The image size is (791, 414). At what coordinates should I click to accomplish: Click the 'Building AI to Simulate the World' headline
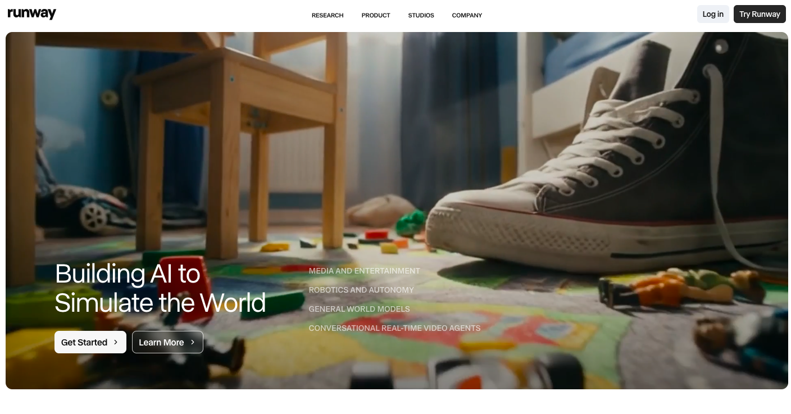[x=160, y=288]
